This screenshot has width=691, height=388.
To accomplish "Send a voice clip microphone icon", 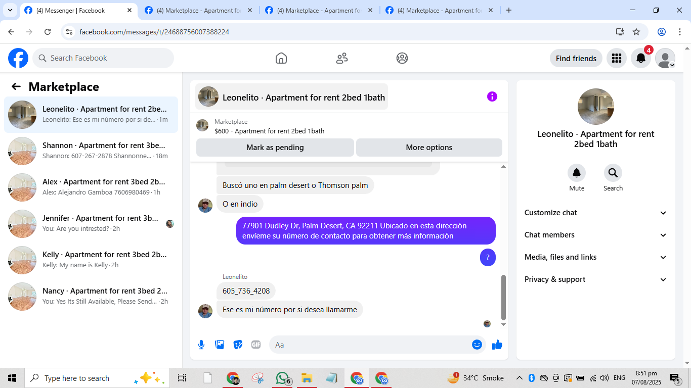I will 201,345.
